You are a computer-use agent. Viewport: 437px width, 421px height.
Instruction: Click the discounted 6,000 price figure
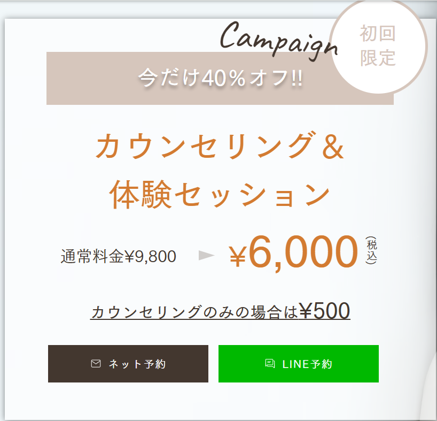[303, 252]
